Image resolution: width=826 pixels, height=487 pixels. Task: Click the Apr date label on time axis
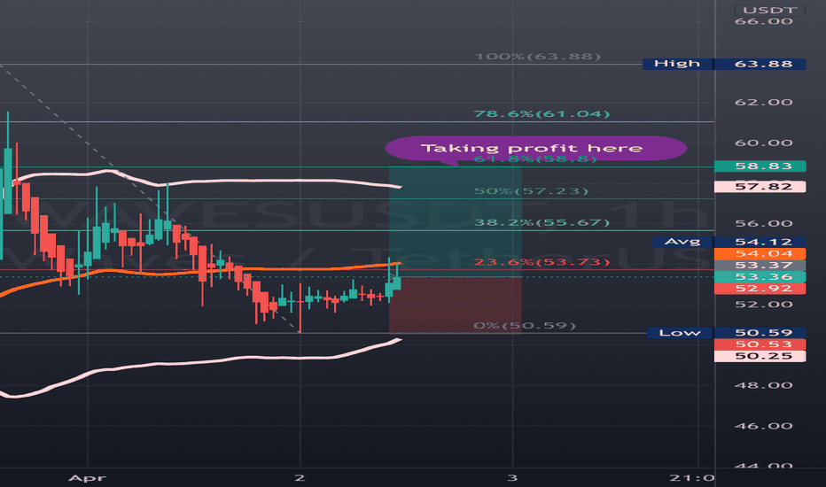click(x=88, y=478)
